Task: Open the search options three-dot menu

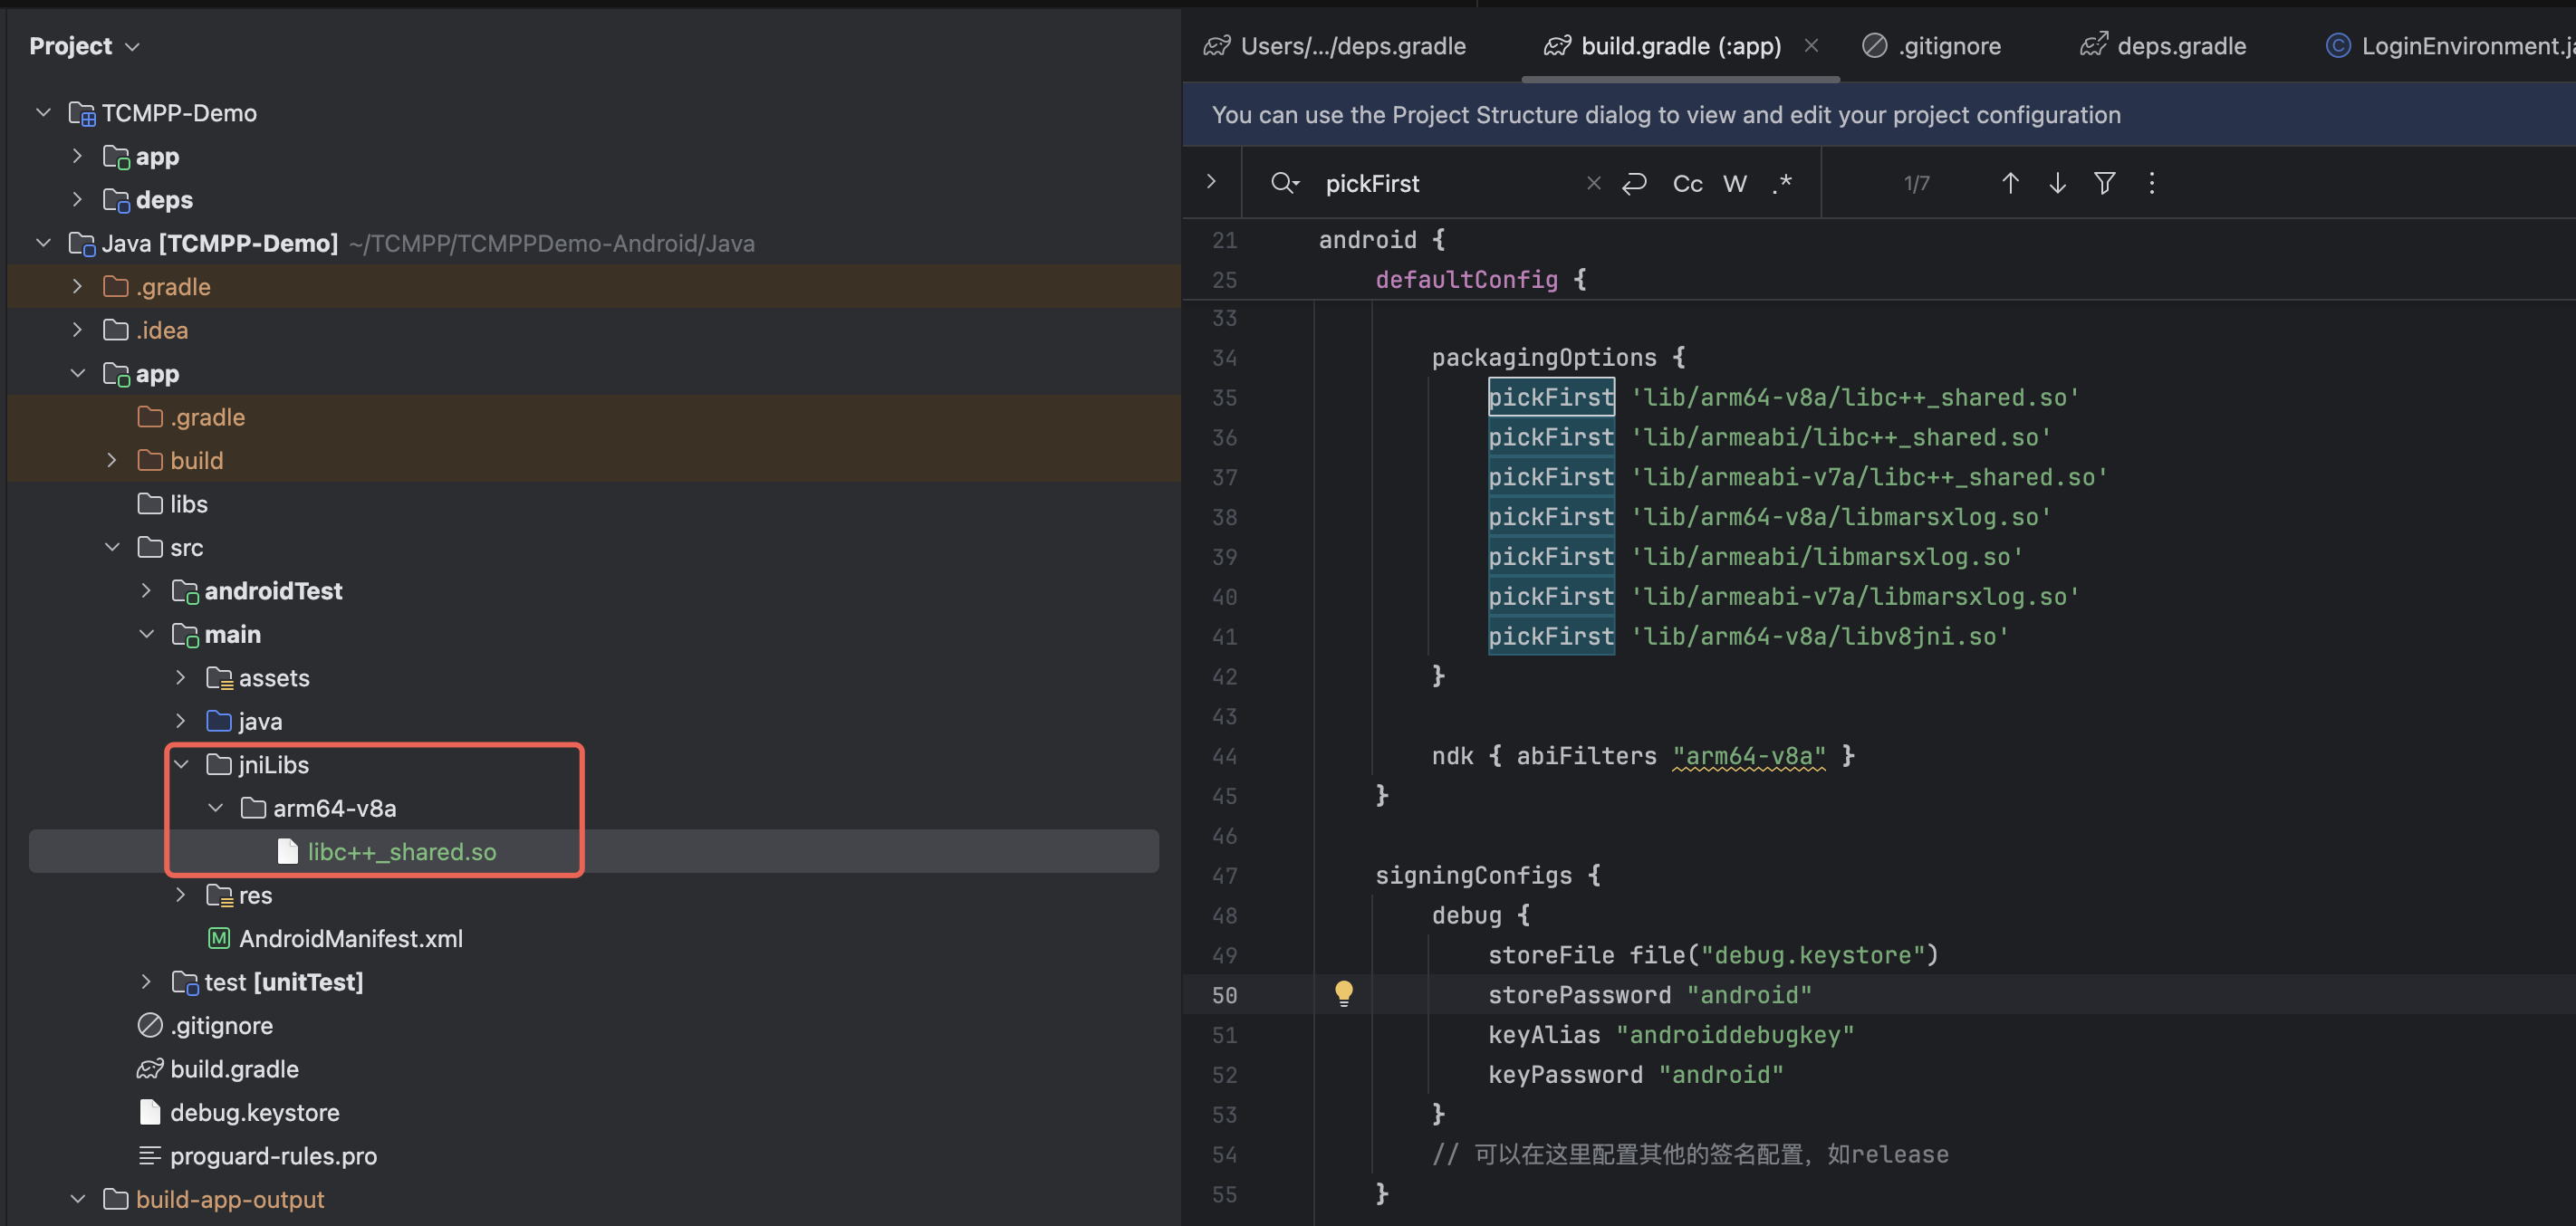Action: pos(2151,183)
